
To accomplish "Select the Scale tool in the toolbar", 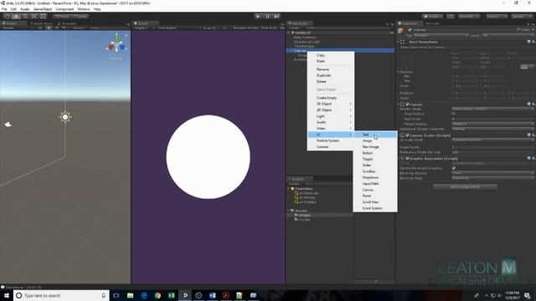I will 33,16.
